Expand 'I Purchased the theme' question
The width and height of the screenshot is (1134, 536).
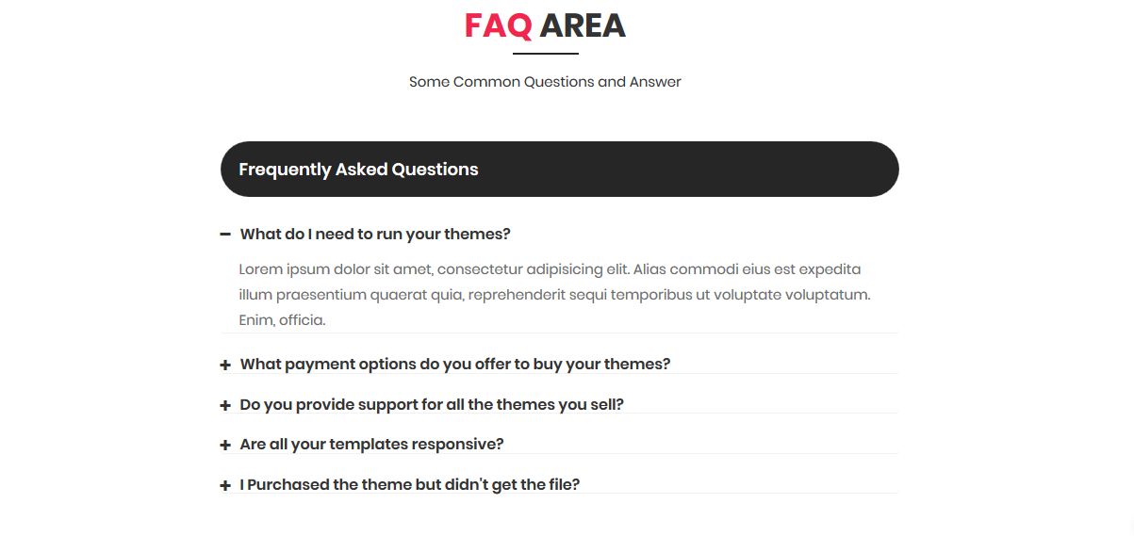point(409,484)
